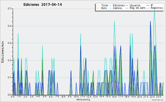
Task: Click the 0.4 y-axis value
Action: coord(9,43)
